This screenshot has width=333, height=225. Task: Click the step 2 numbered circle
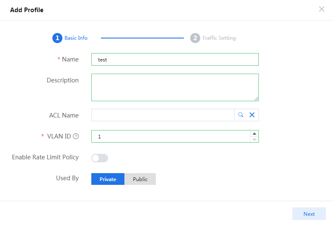tap(195, 38)
